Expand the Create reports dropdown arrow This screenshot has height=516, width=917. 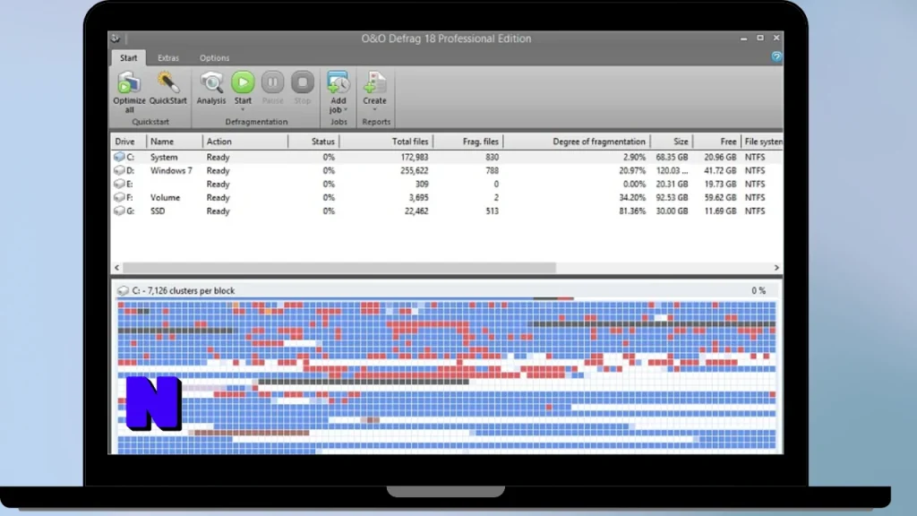pos(374,109)
